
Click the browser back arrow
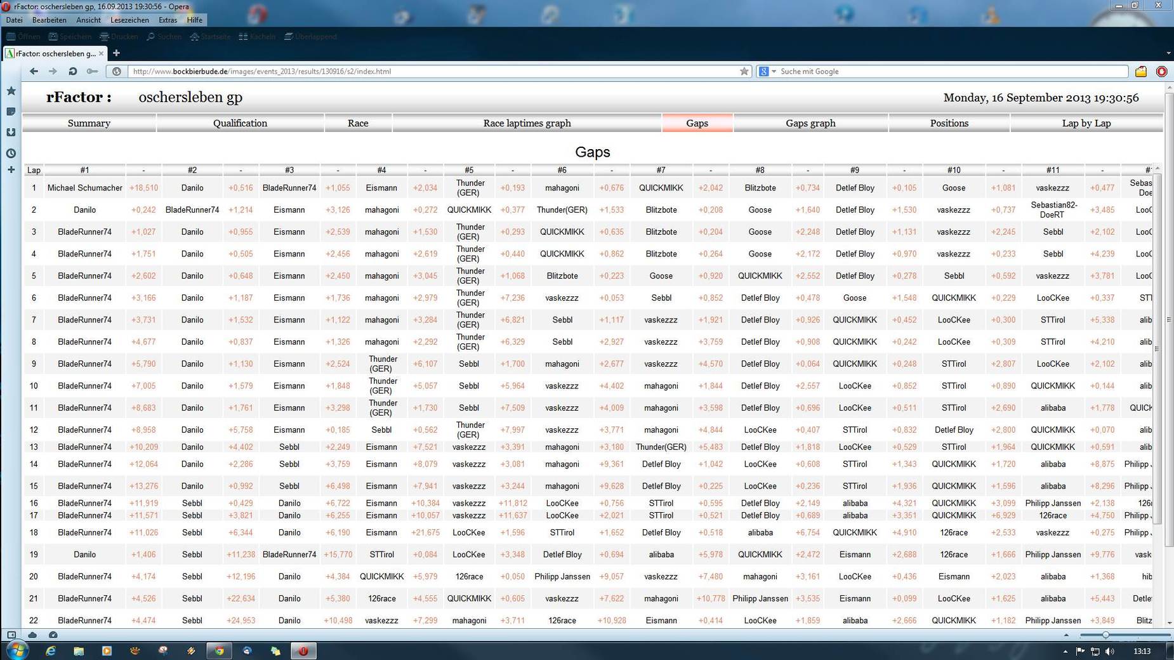click(x=34, y=72)
